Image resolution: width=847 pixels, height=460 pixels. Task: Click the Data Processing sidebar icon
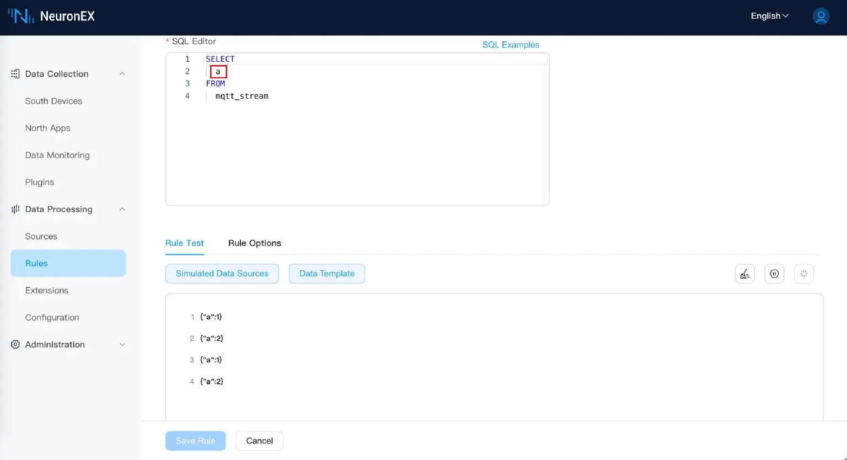click(15, 209)
